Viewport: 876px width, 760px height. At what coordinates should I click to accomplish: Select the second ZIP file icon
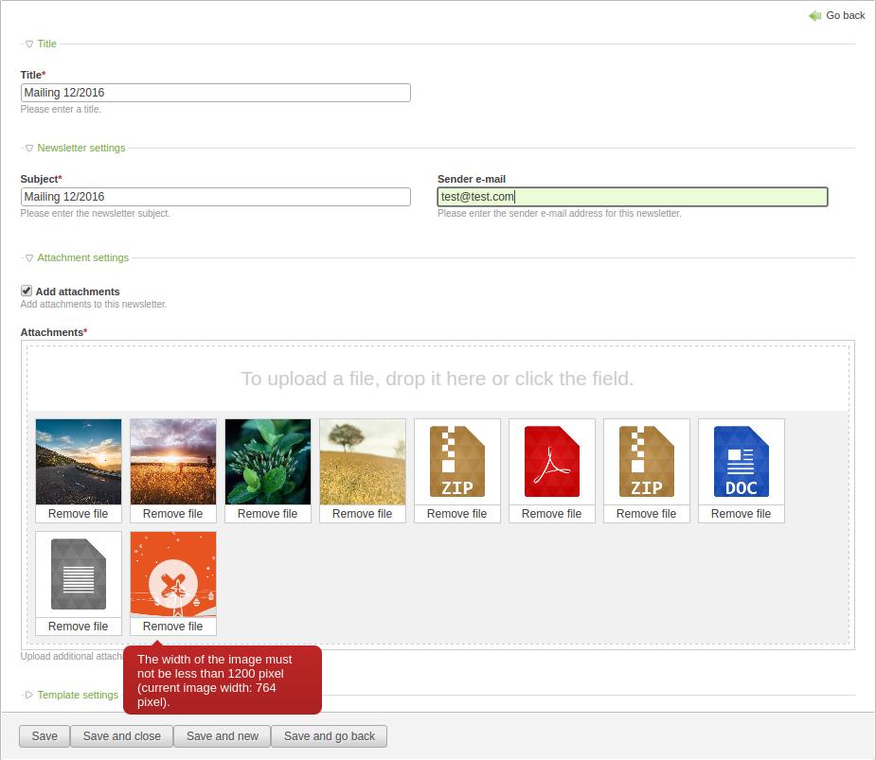click(646, 462)
